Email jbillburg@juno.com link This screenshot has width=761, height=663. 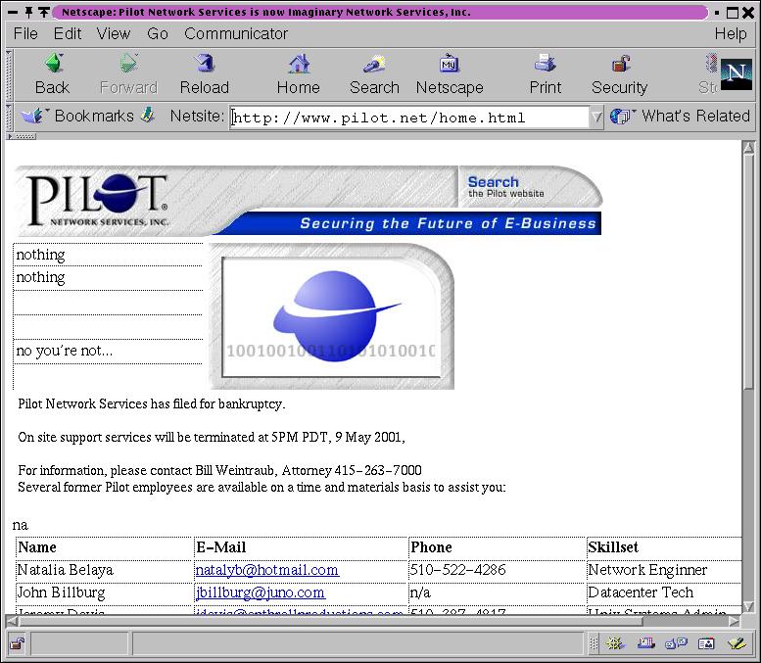(x=260, y=592)
